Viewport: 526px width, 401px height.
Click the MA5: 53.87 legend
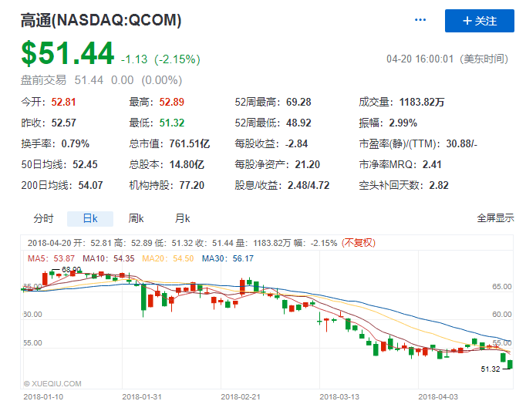[x=51, y=258]
